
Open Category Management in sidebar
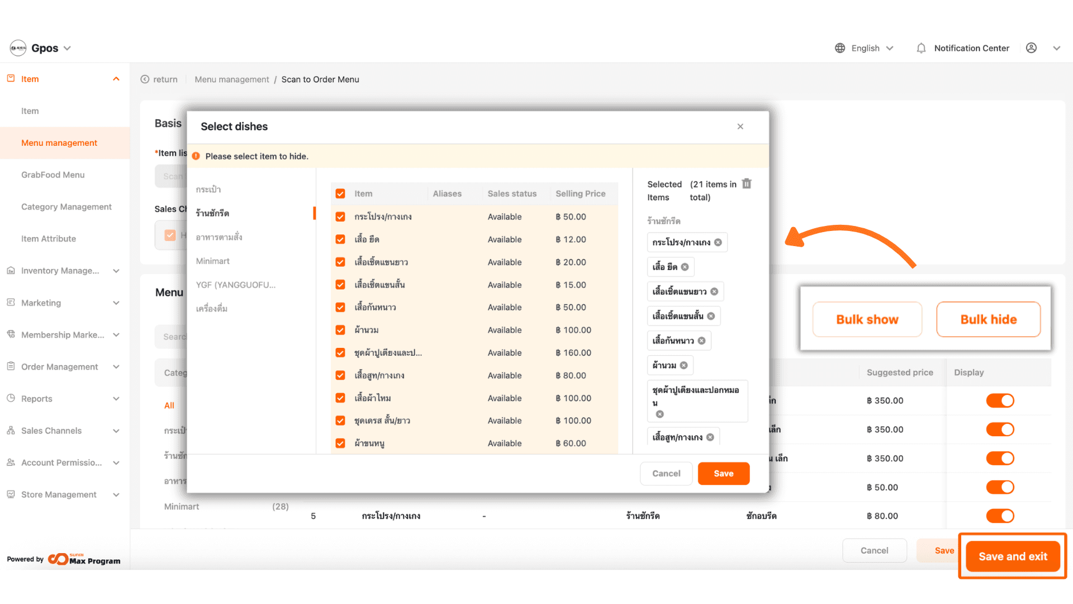pyautogui.click(x=66, y=207)
